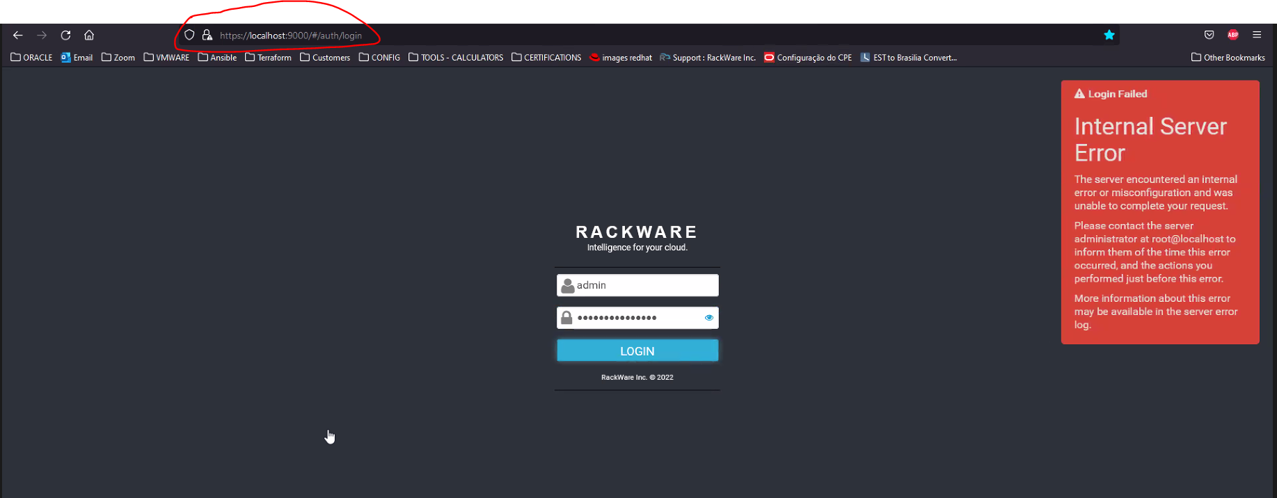Open the VMWARE bookmarks folder
This screenshot has width=1277, height=498.
click(166, 58)
